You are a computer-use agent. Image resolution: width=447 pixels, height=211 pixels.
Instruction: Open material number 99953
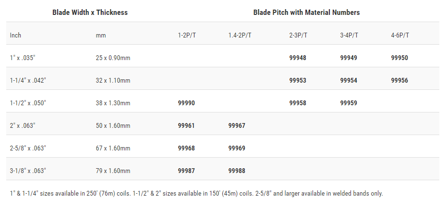(x=298, y=81)
